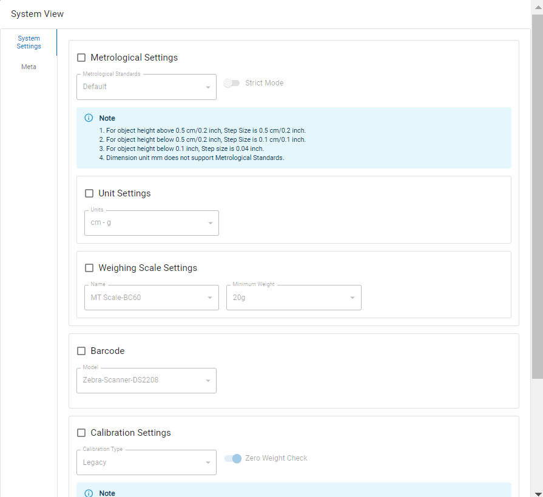Expand the barcode Model dropdown
This screenshot has height=497, width=543.
pyautogui.click(x=146, y=381)
